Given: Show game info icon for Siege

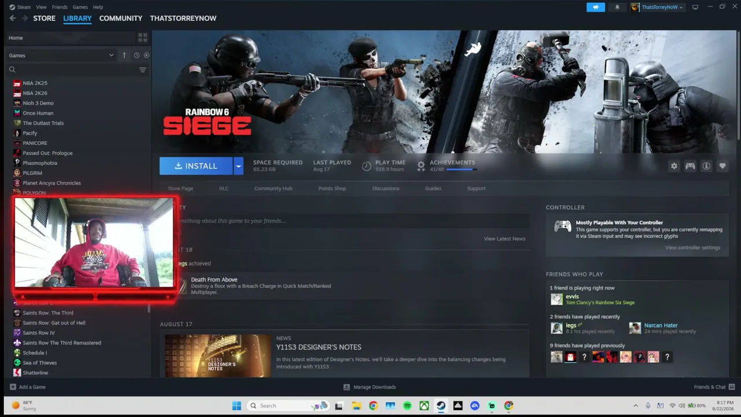Looking at the screenshot, I should click(706, 166).
